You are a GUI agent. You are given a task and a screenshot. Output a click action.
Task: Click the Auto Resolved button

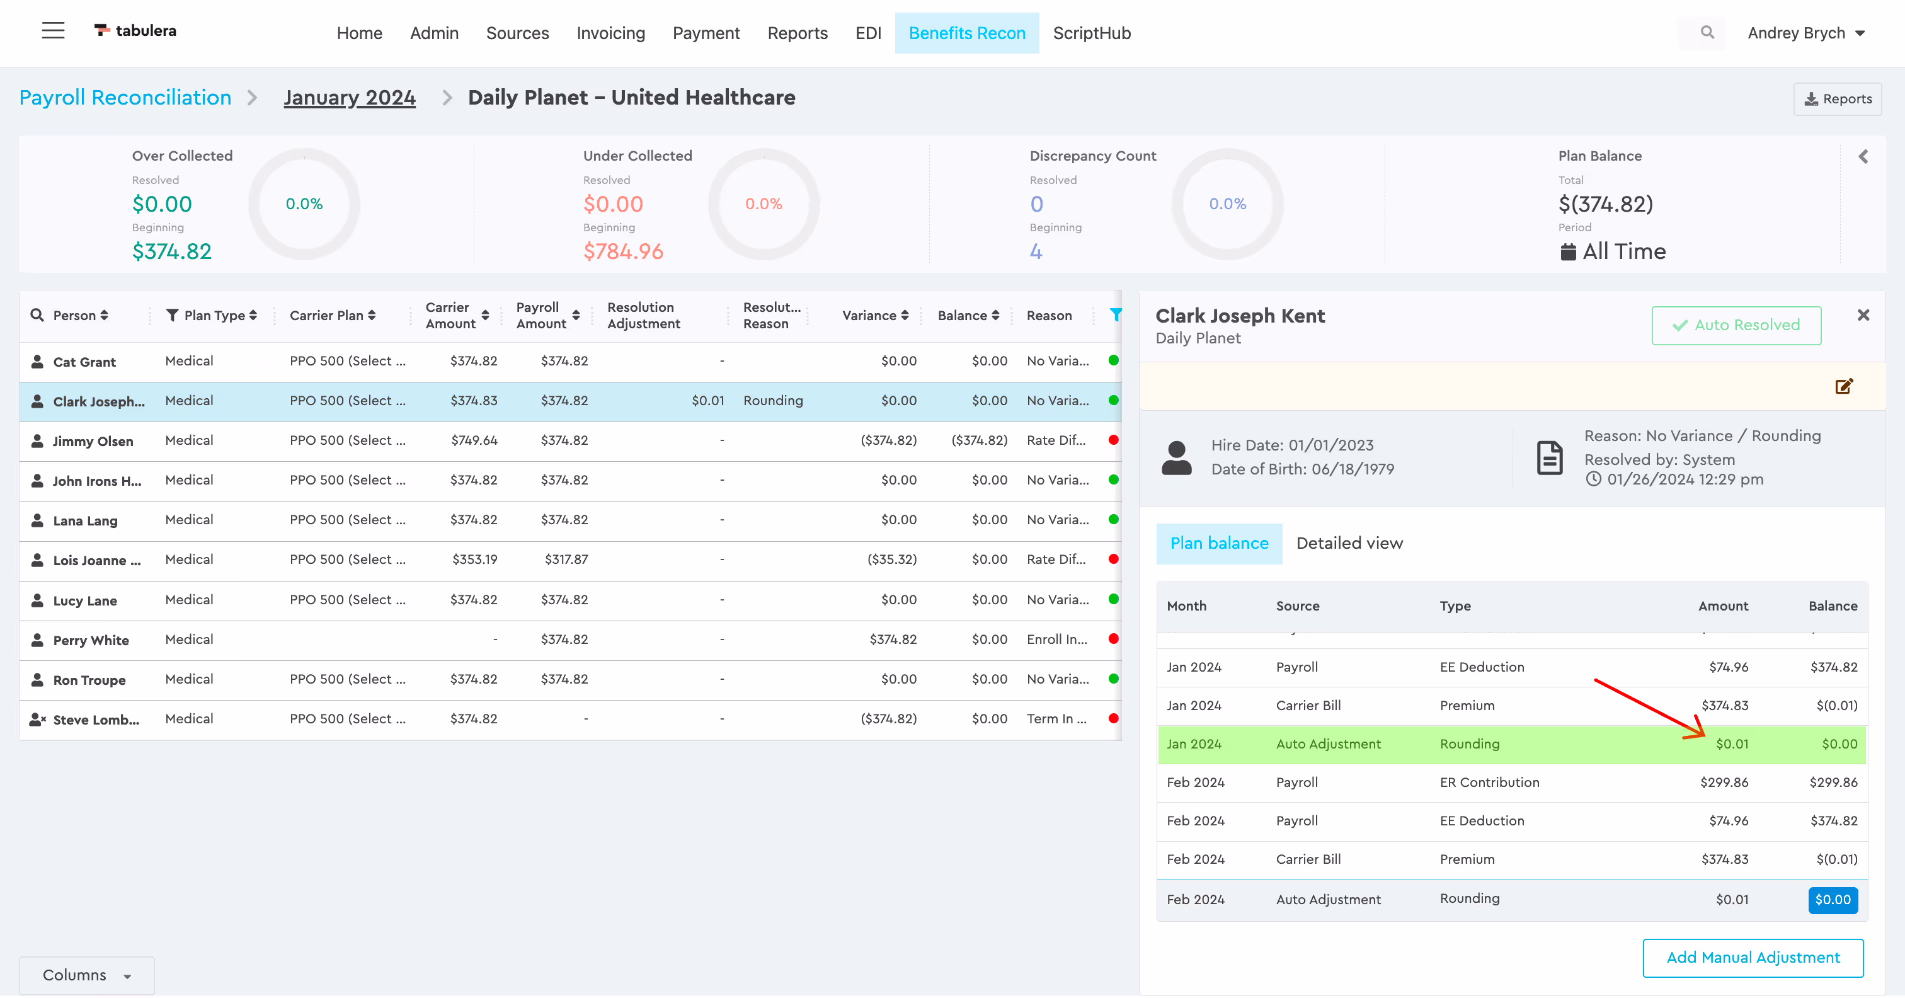1736,324
